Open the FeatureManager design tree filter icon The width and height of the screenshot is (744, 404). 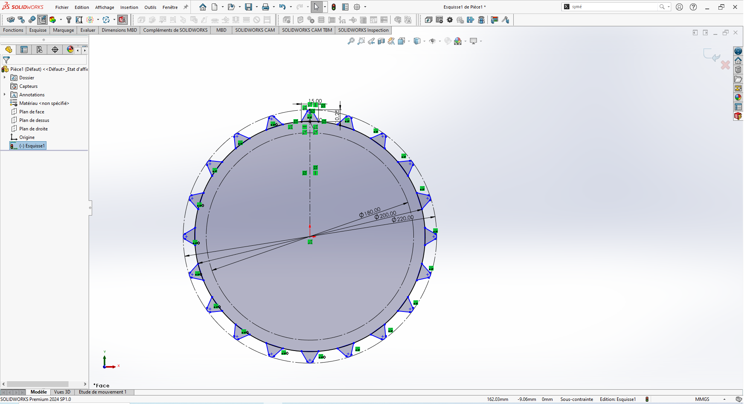(x=6, y=60)
